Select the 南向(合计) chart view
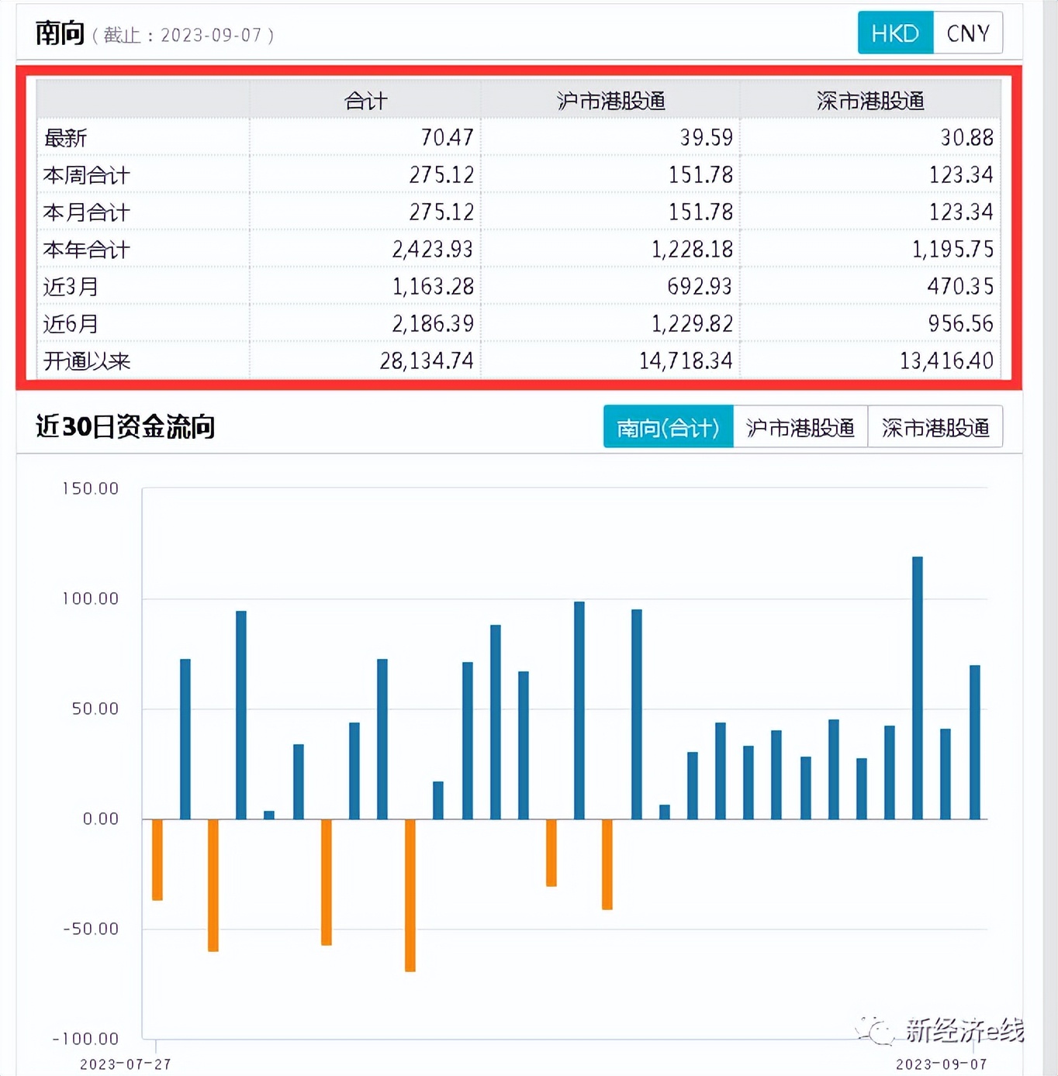Screen dimensions: 1058x1076 point(668,426)
